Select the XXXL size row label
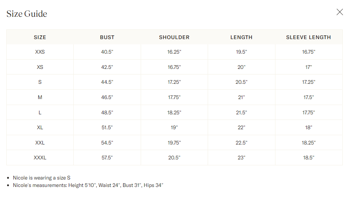 (40, 158)
